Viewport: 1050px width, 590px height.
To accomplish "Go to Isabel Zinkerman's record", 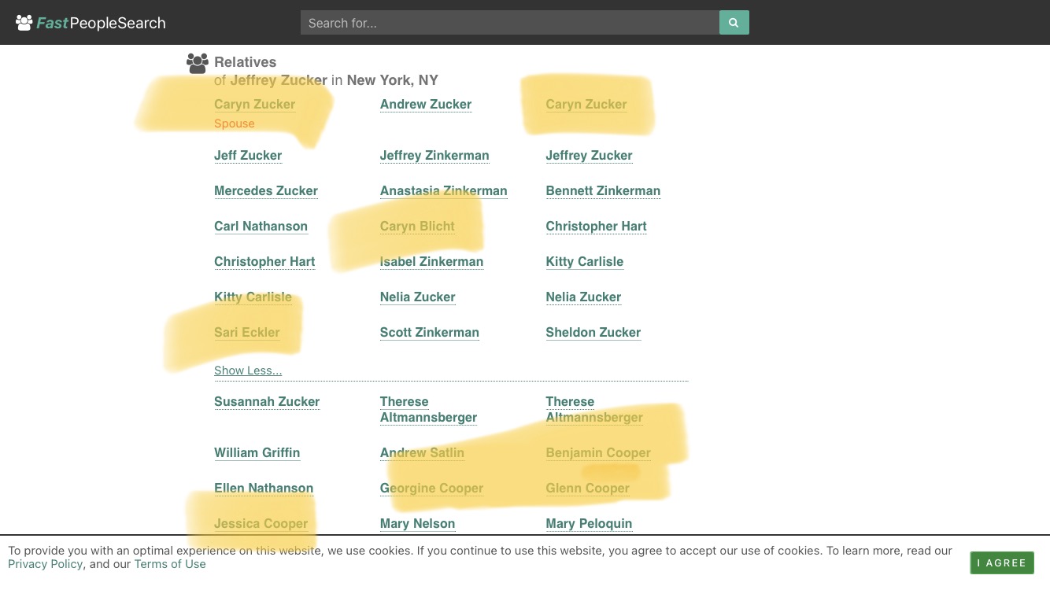I will (x=431, y=262).
